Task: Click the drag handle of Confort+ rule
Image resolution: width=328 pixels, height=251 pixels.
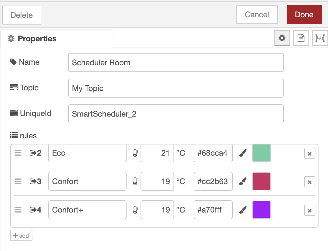Action: 18,210
